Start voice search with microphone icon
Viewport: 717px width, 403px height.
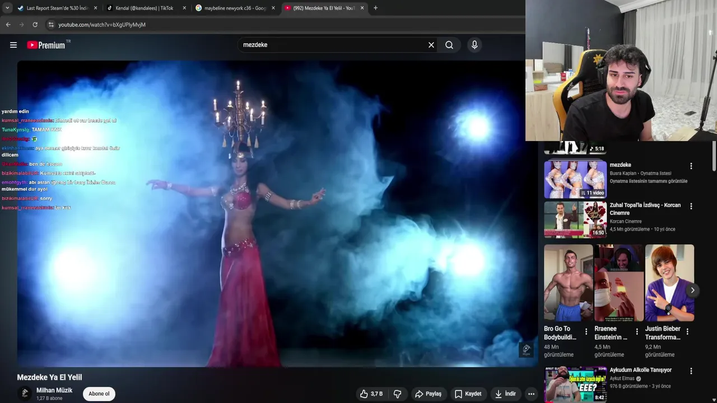474,45
